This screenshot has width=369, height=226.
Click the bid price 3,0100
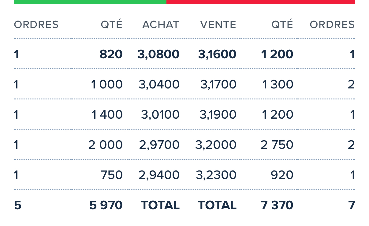(x=160, y=115)
